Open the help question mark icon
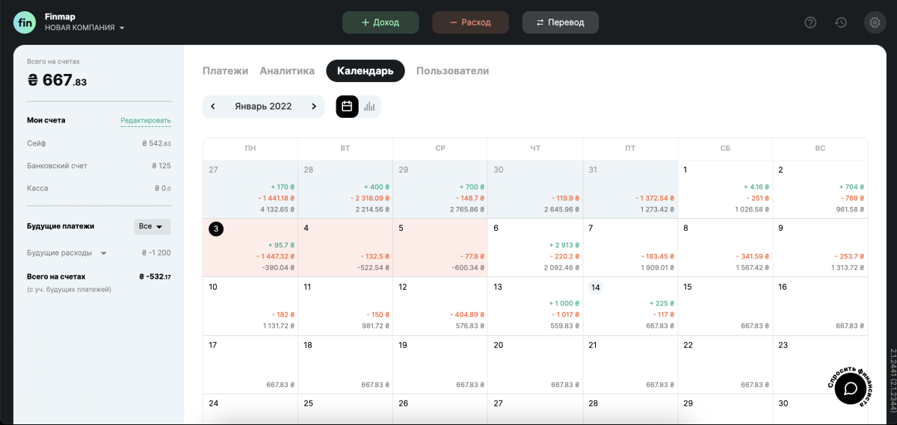This screenshot has height=425, width=897. [x=810, y=22]
